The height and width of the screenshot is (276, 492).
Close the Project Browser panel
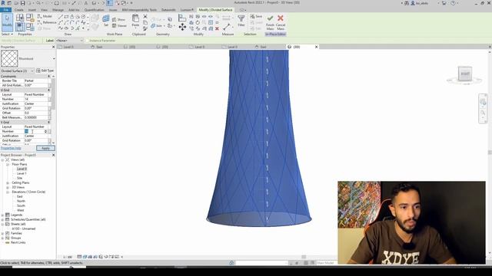tap(53, 155)
